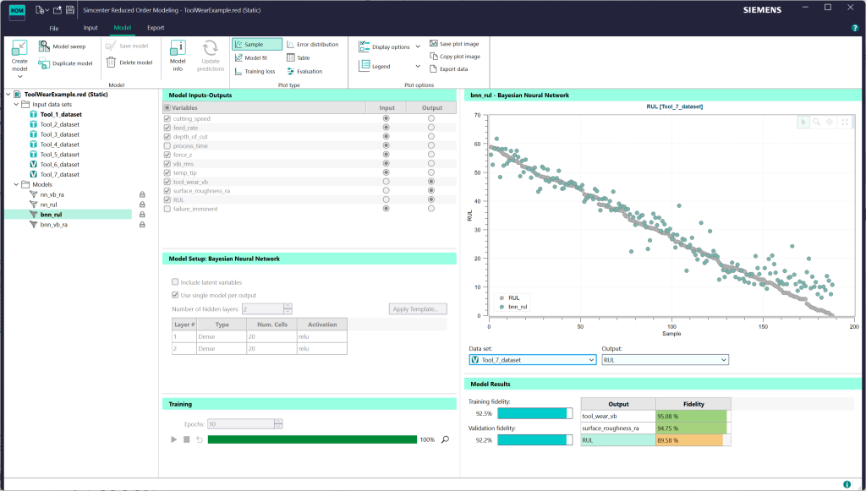The image size is (866, 491).
Task: Switch to the Input tab
Action: 90,28
